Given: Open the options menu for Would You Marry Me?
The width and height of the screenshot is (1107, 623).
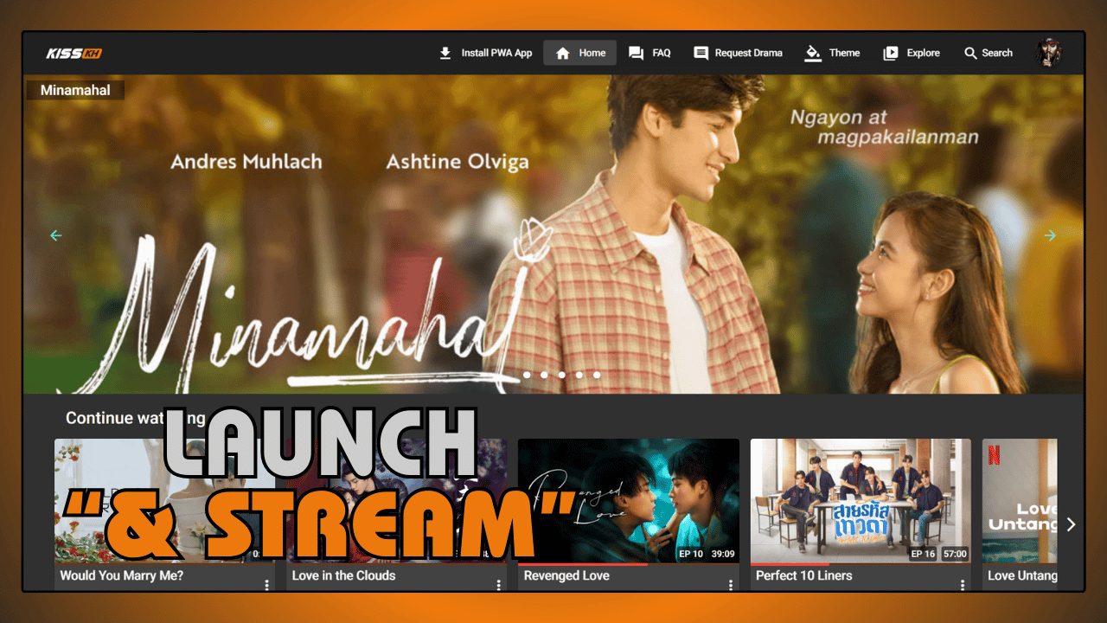Looking at the screenshot, I should pos(266,584).
